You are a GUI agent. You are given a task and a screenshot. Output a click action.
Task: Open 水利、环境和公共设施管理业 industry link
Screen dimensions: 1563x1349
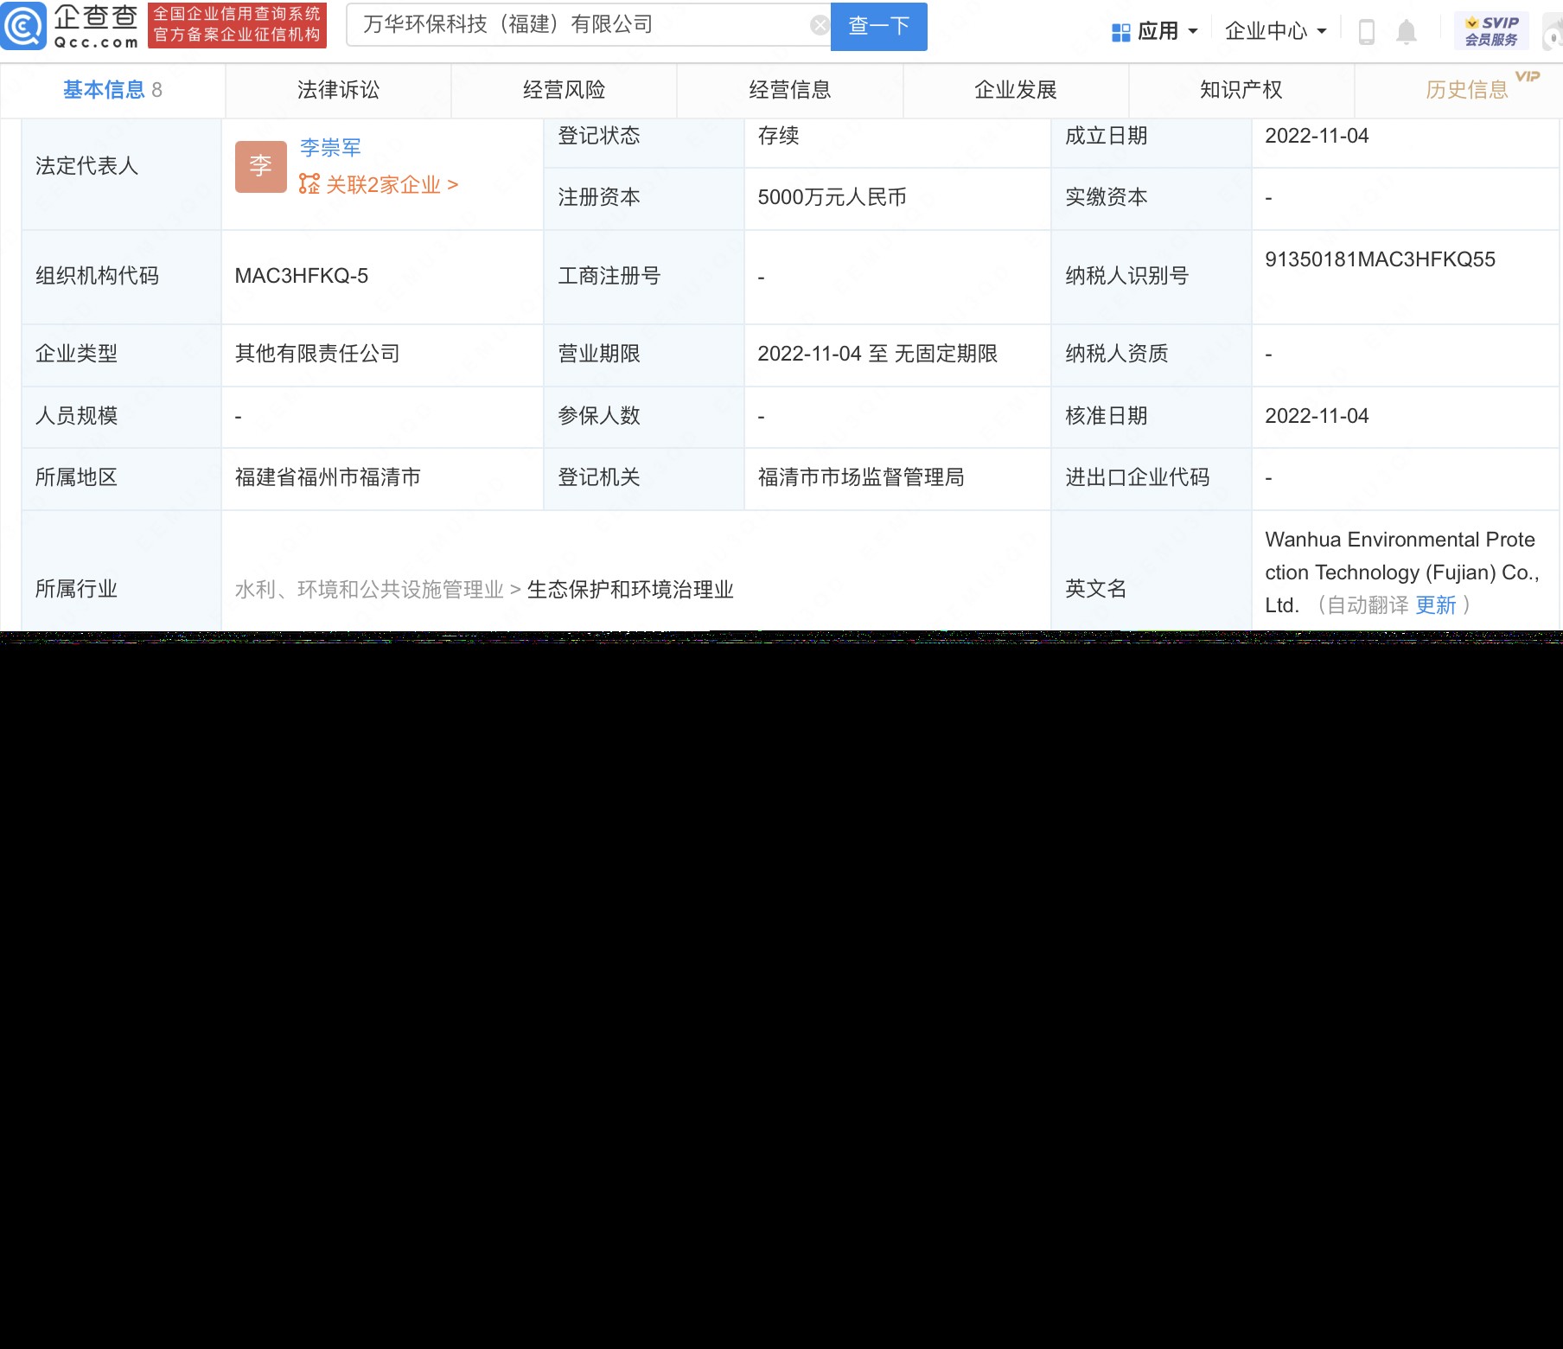[x=369, y=590]
